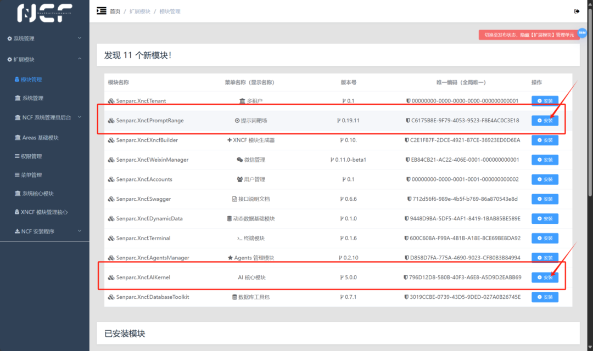The image size is (593, 351).
Task: Open Areas 基础模块 in the sidebar
Action: tap(37, 138)
